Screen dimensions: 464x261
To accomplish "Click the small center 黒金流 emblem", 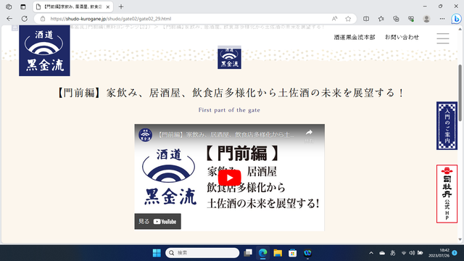I will click(x=229, y=57).
